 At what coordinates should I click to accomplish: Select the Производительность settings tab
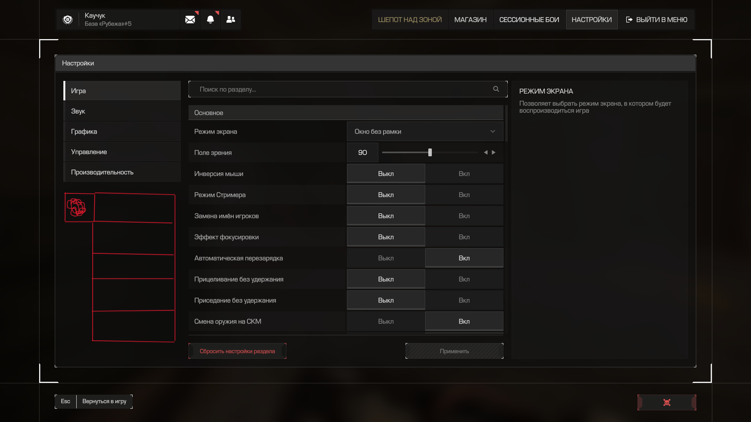pyautogui.click(x=122, y=172)
